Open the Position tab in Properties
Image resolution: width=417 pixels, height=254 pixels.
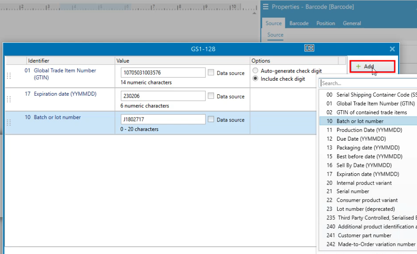coord(326,23)
